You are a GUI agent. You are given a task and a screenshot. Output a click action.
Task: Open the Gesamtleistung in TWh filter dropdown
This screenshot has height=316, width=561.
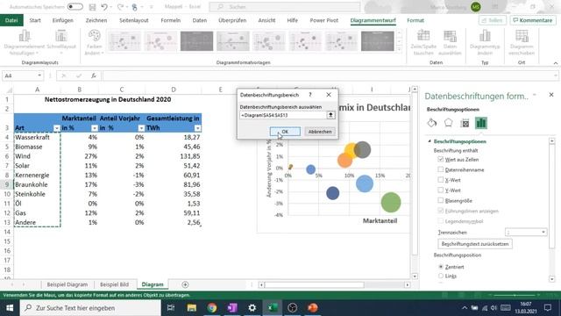197,128
